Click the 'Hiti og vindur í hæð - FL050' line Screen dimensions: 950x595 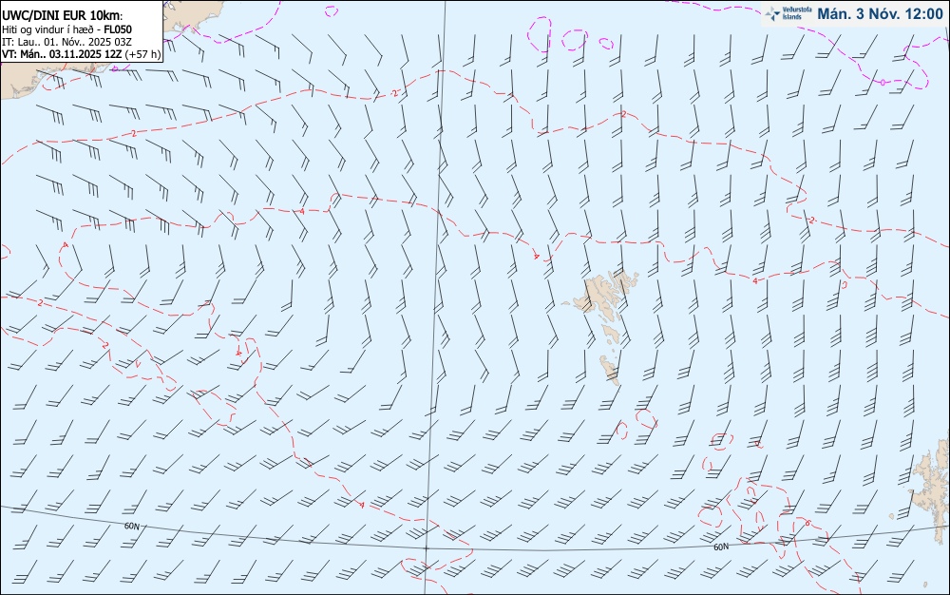(66, 29)
